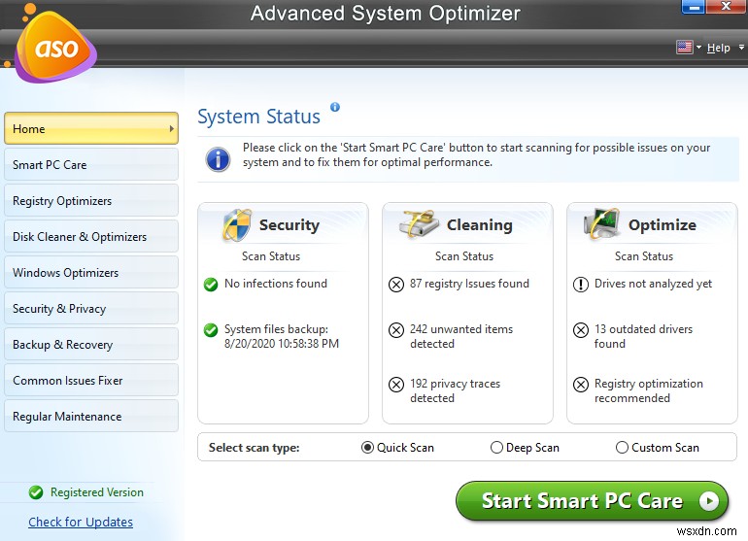
Task: Click the Optimize monitor icon
Action: [602, 225]
